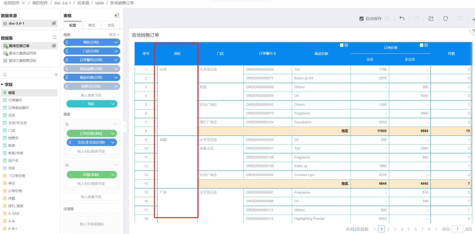
Task: Click the undo arrow icon in the toolbar
Action: click(x=402, y=19)
